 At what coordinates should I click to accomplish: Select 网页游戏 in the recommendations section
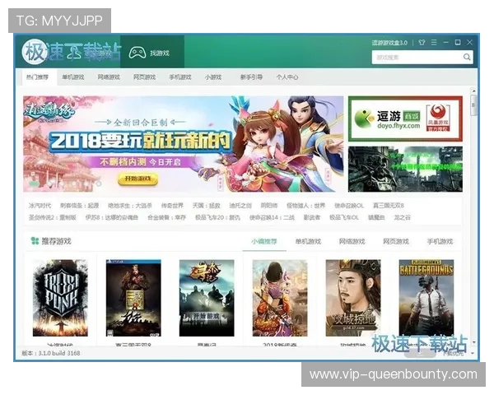[x=396, y=242]
